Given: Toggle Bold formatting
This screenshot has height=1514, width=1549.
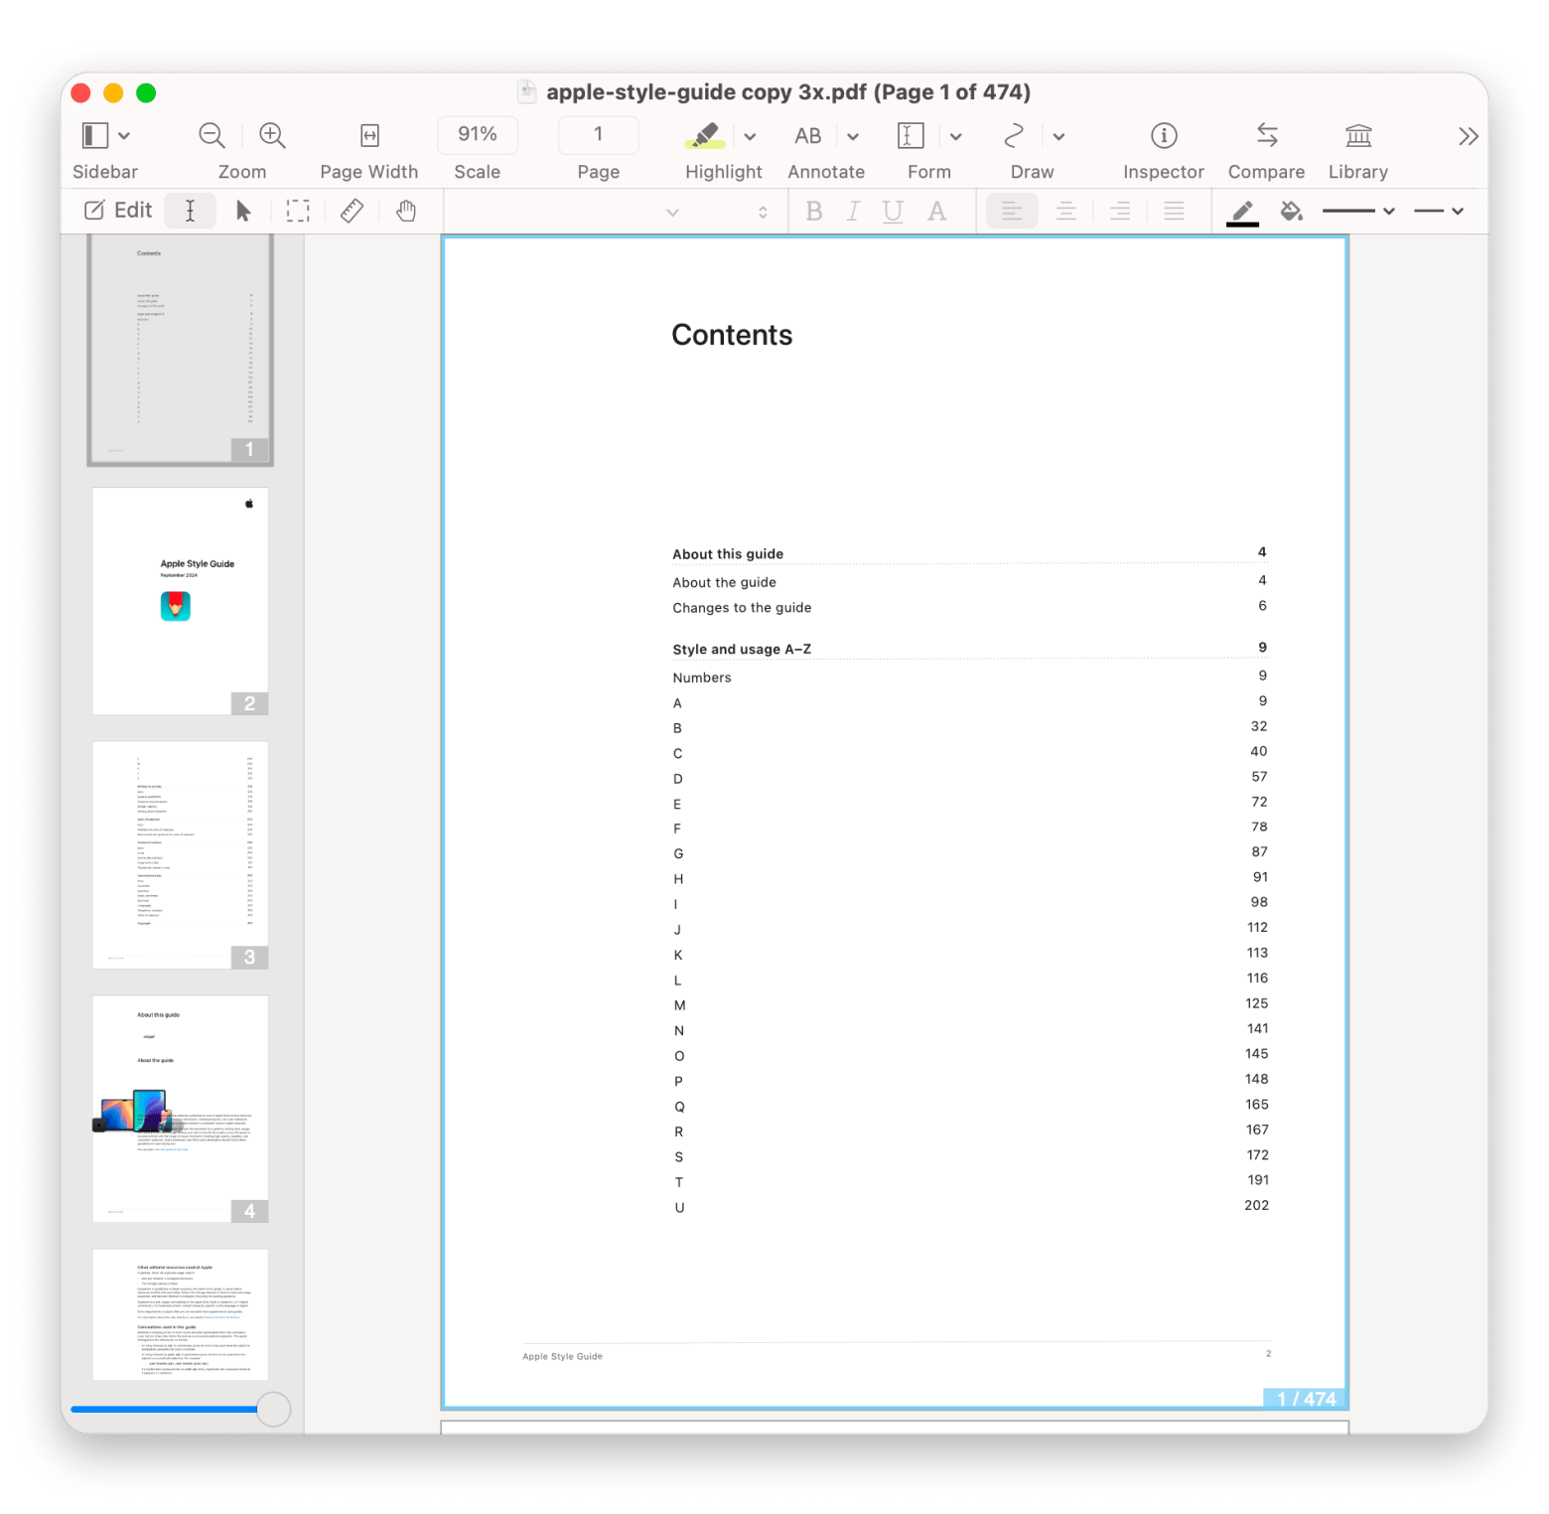Looking at the screenshot, I should (814, 211).
